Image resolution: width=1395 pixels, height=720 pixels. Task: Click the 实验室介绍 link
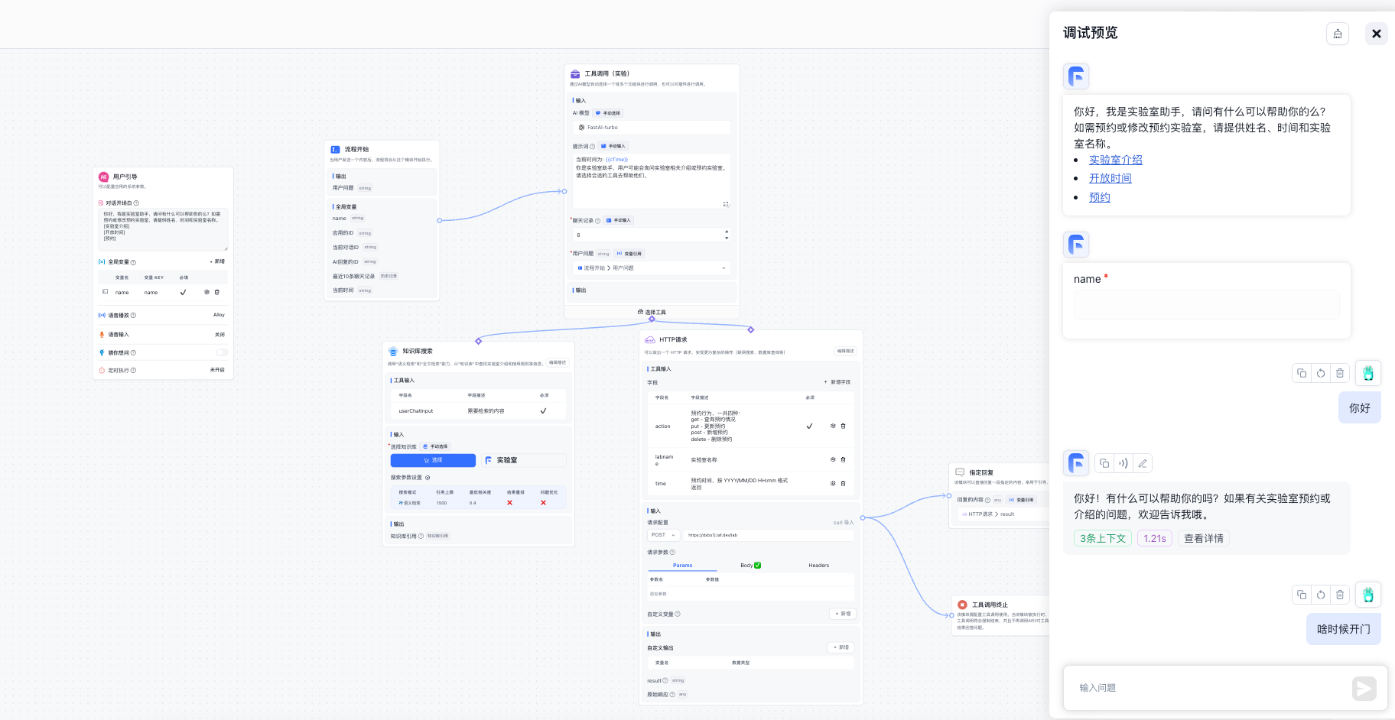pos(1115,160)
